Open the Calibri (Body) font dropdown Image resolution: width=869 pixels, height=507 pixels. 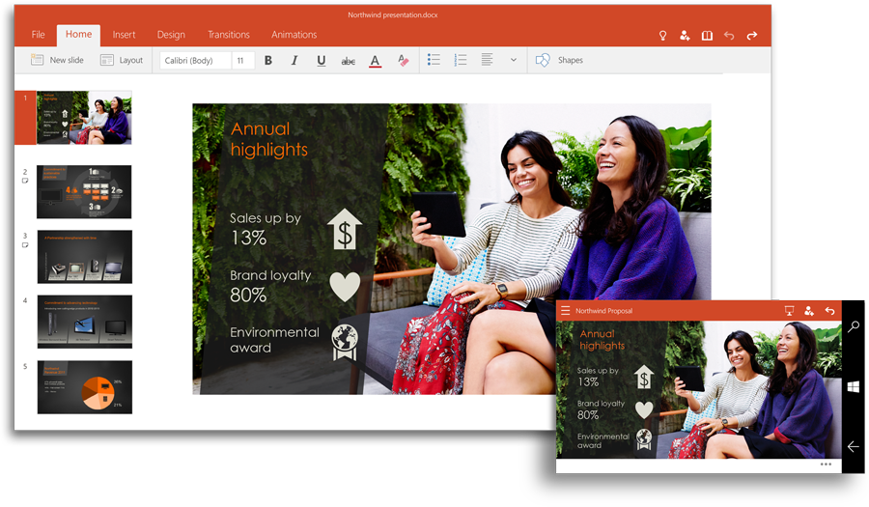pos(195,60)
